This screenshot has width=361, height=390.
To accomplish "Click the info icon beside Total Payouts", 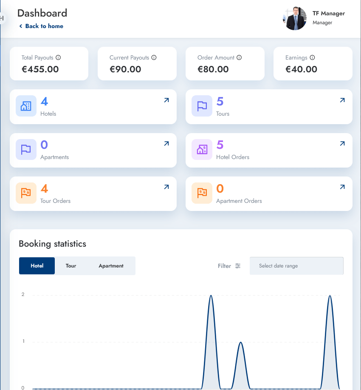I will click(58, 57).
